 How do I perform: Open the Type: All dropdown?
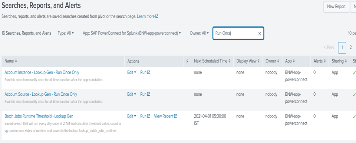[x=66, y=33]
